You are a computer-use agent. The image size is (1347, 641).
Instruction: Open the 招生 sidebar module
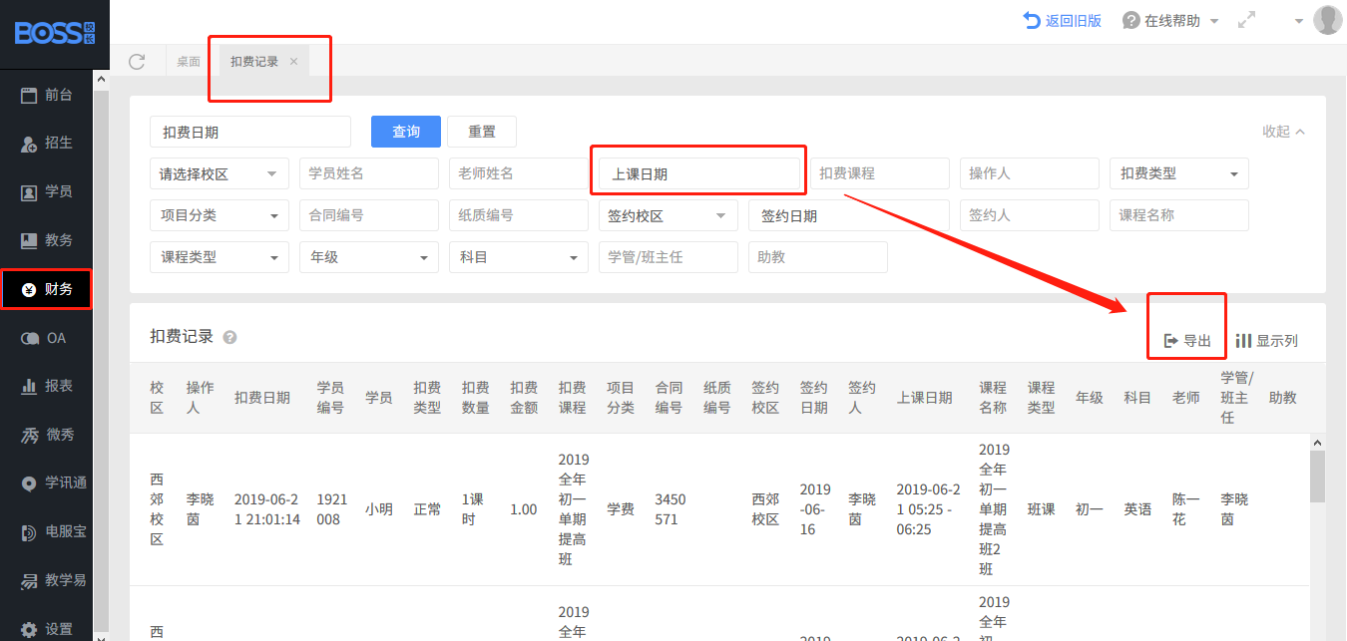[x=47, y=144]
